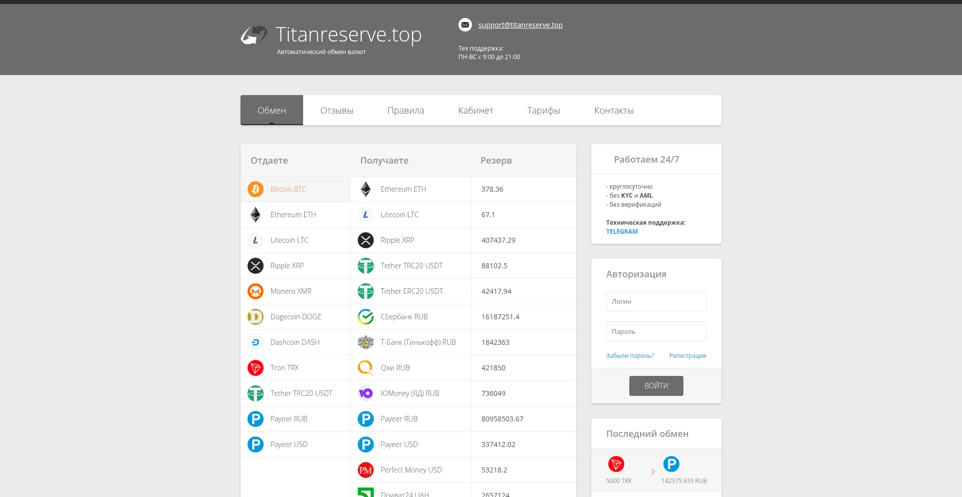962x497 pixels.
Task: Click reserve value 1842363
Action: point(496,342)
